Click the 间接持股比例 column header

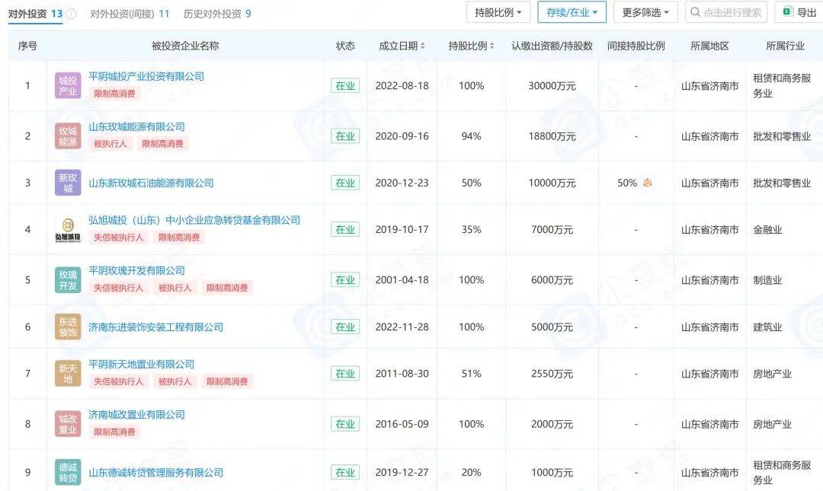[636, 46]
